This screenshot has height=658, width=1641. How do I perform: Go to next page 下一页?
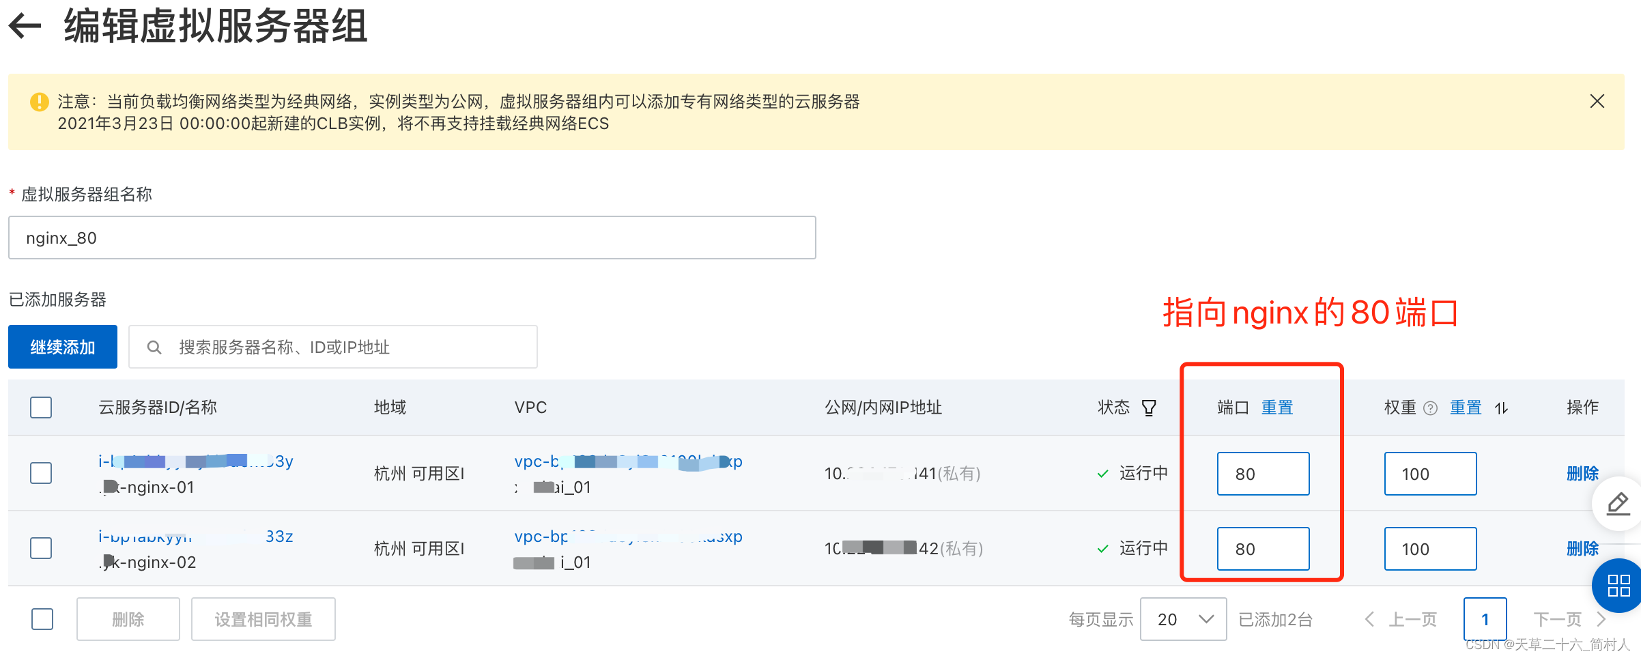[x=1569, y=619]
